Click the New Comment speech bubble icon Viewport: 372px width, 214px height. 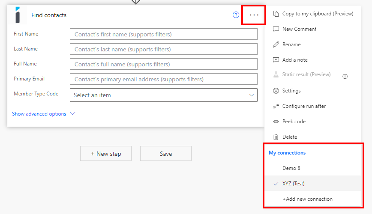tap(276, 29)
